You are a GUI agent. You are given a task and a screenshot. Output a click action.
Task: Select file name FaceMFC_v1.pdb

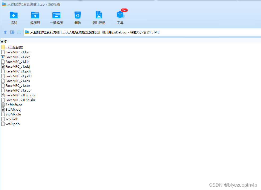(x=18, y=76)
